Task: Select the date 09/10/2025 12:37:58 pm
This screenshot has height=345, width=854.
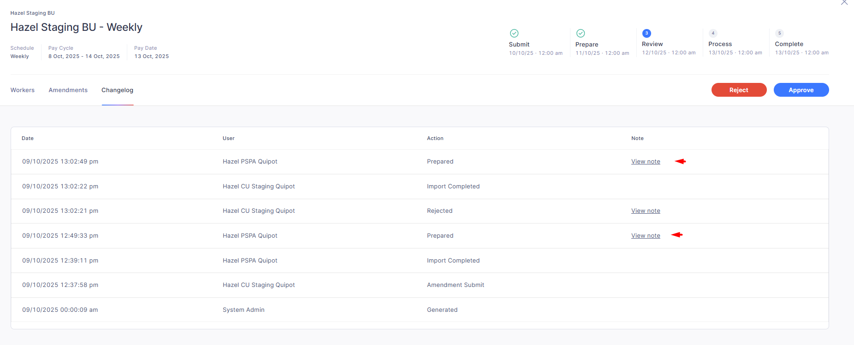Action: coord(60,285)
